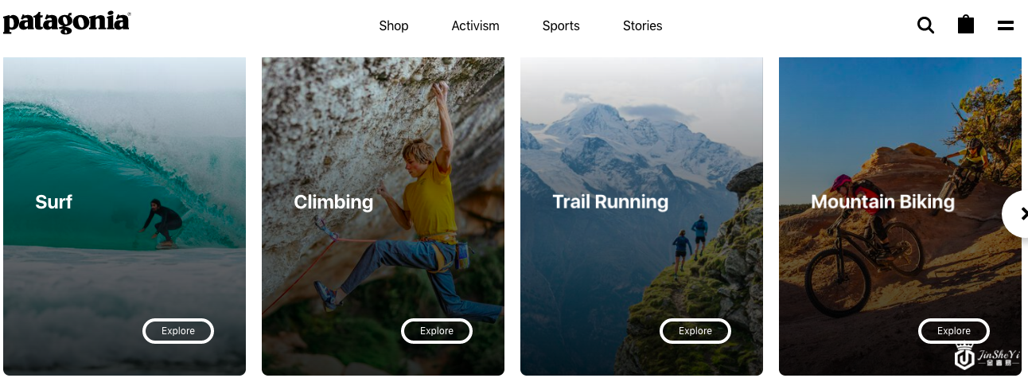Open the Shop menu
1028x378 pixels.
click(x=393, y=25)
